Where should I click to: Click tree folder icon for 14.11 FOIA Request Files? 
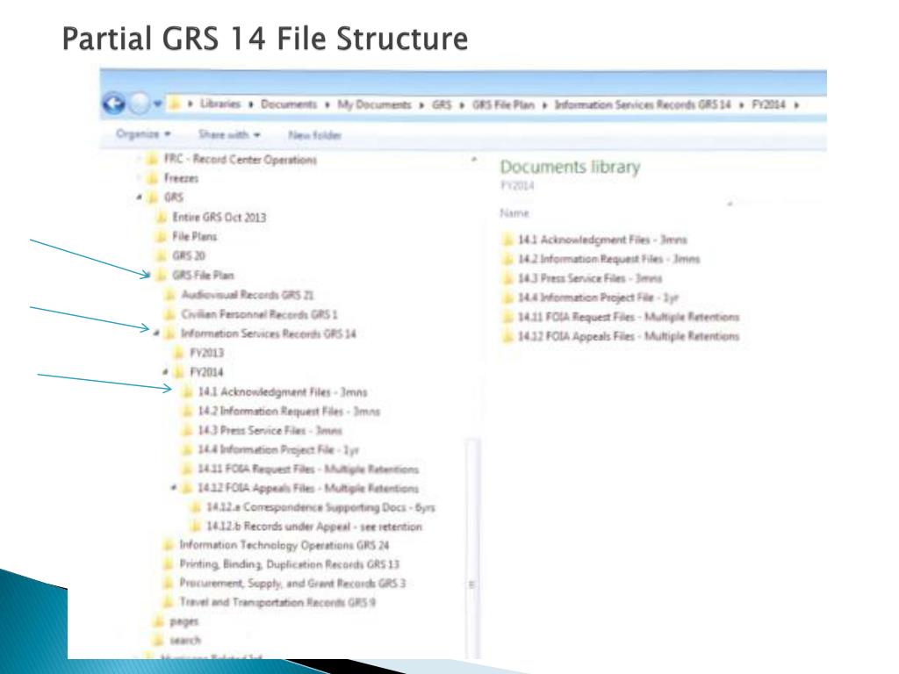pyautogui.click(x=187, y=470)
